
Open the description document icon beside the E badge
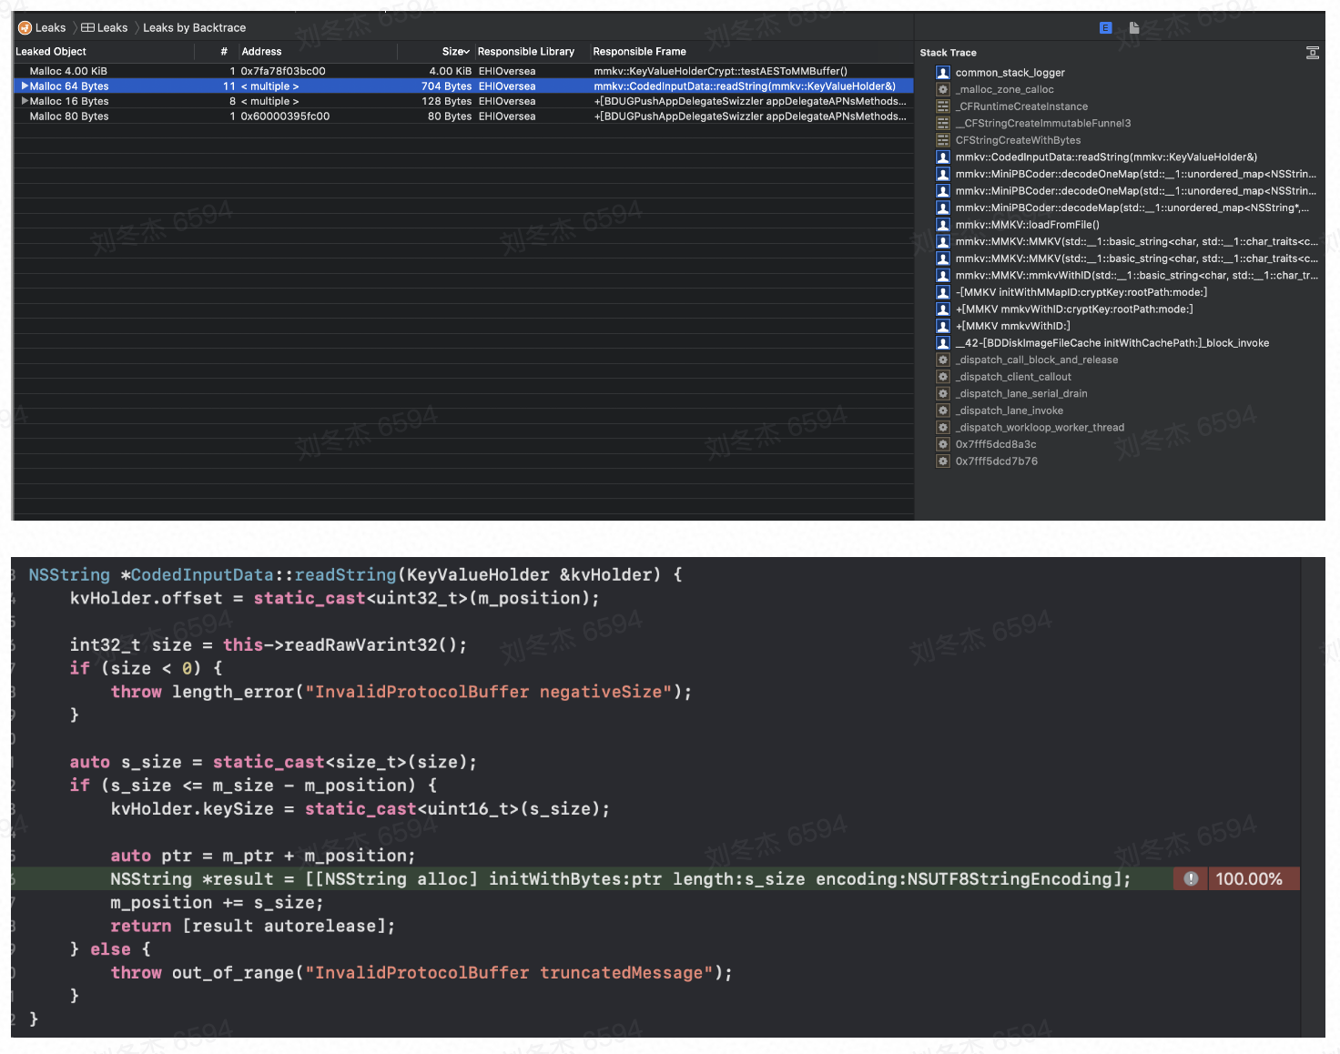pyautogui.click(x=1133, y=27)
